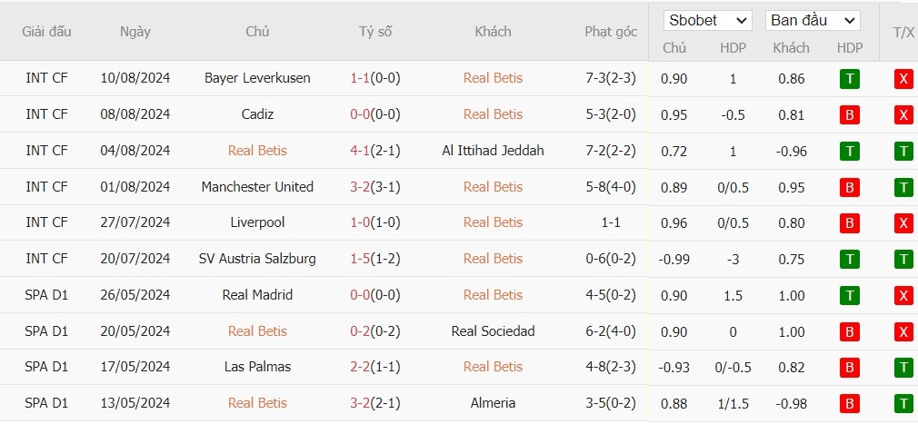Expand the Ban đầu odds type dropdown
Viewport: 918px width, 424px height.
point(813,21)
